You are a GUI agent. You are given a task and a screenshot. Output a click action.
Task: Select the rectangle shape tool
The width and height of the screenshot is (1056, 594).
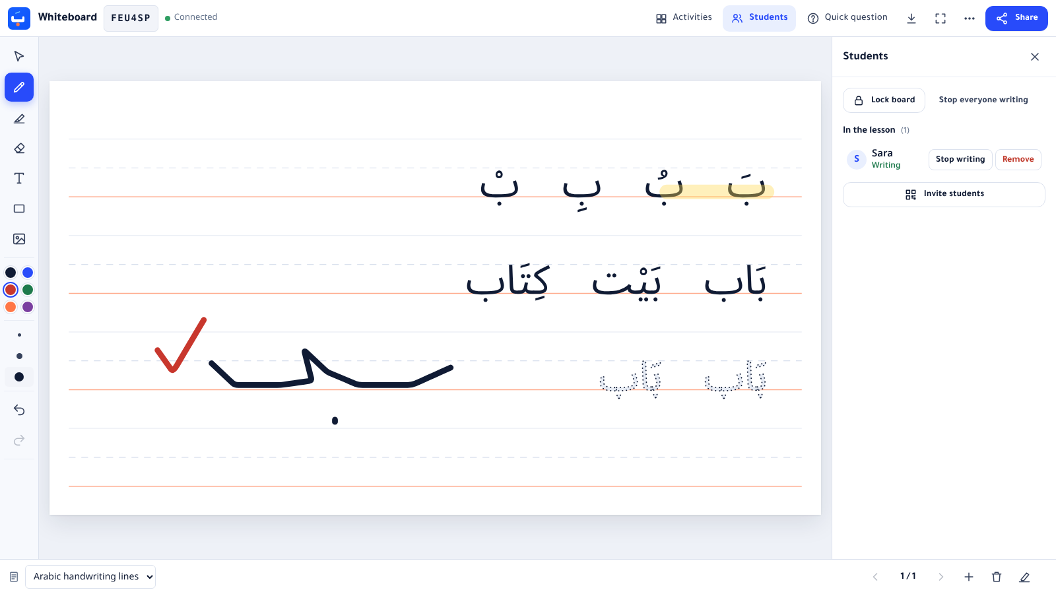(19, 209)
